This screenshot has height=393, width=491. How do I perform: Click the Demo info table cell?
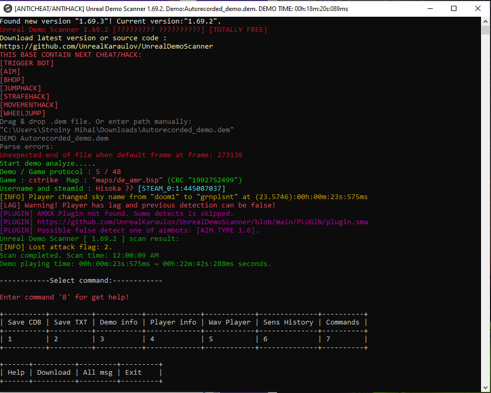click(119, 322)
